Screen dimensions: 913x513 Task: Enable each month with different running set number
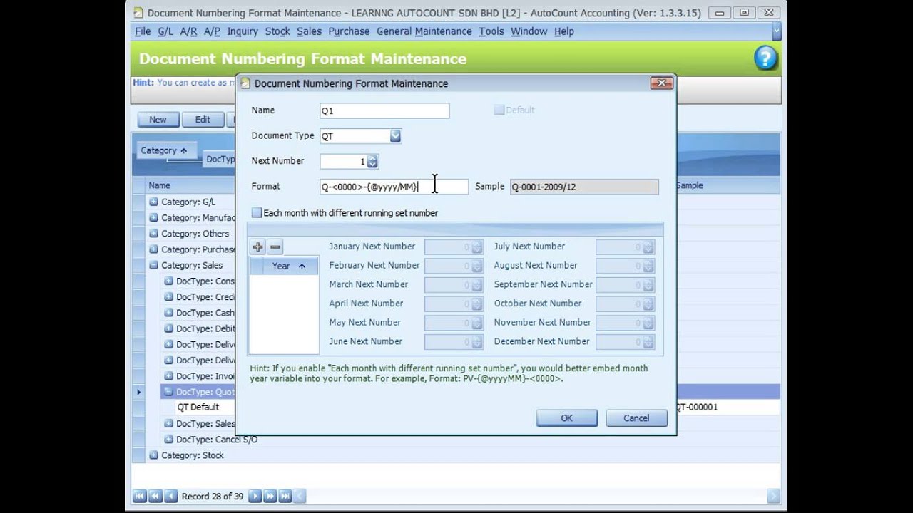[x=256, y=213]
